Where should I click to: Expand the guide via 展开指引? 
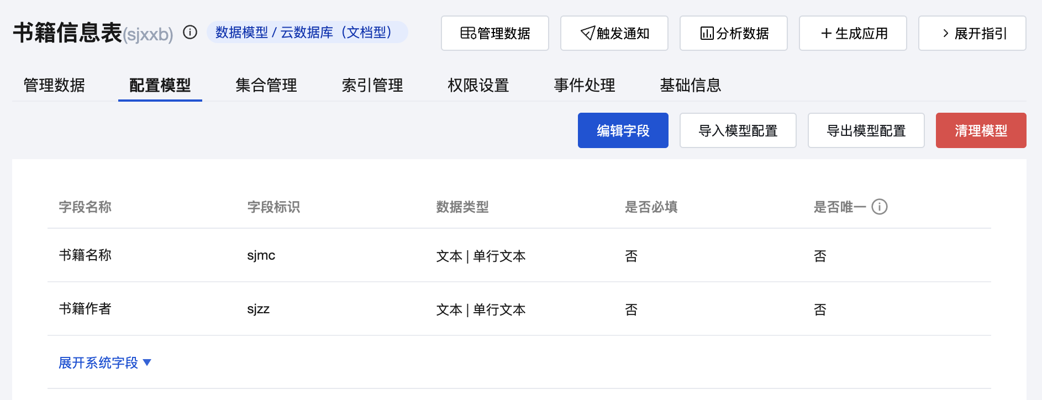pos(972,34)
